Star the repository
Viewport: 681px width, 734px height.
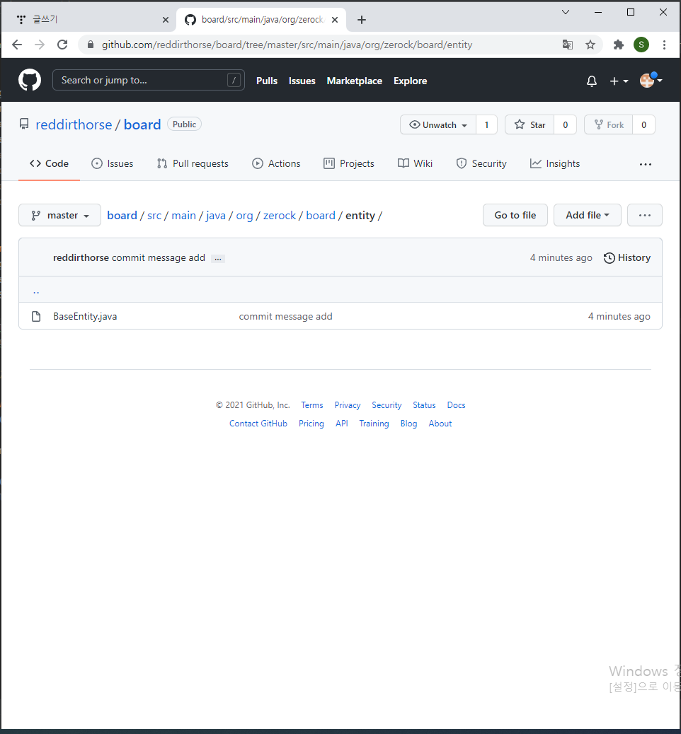pyautogui.click(x=530, y=124)
